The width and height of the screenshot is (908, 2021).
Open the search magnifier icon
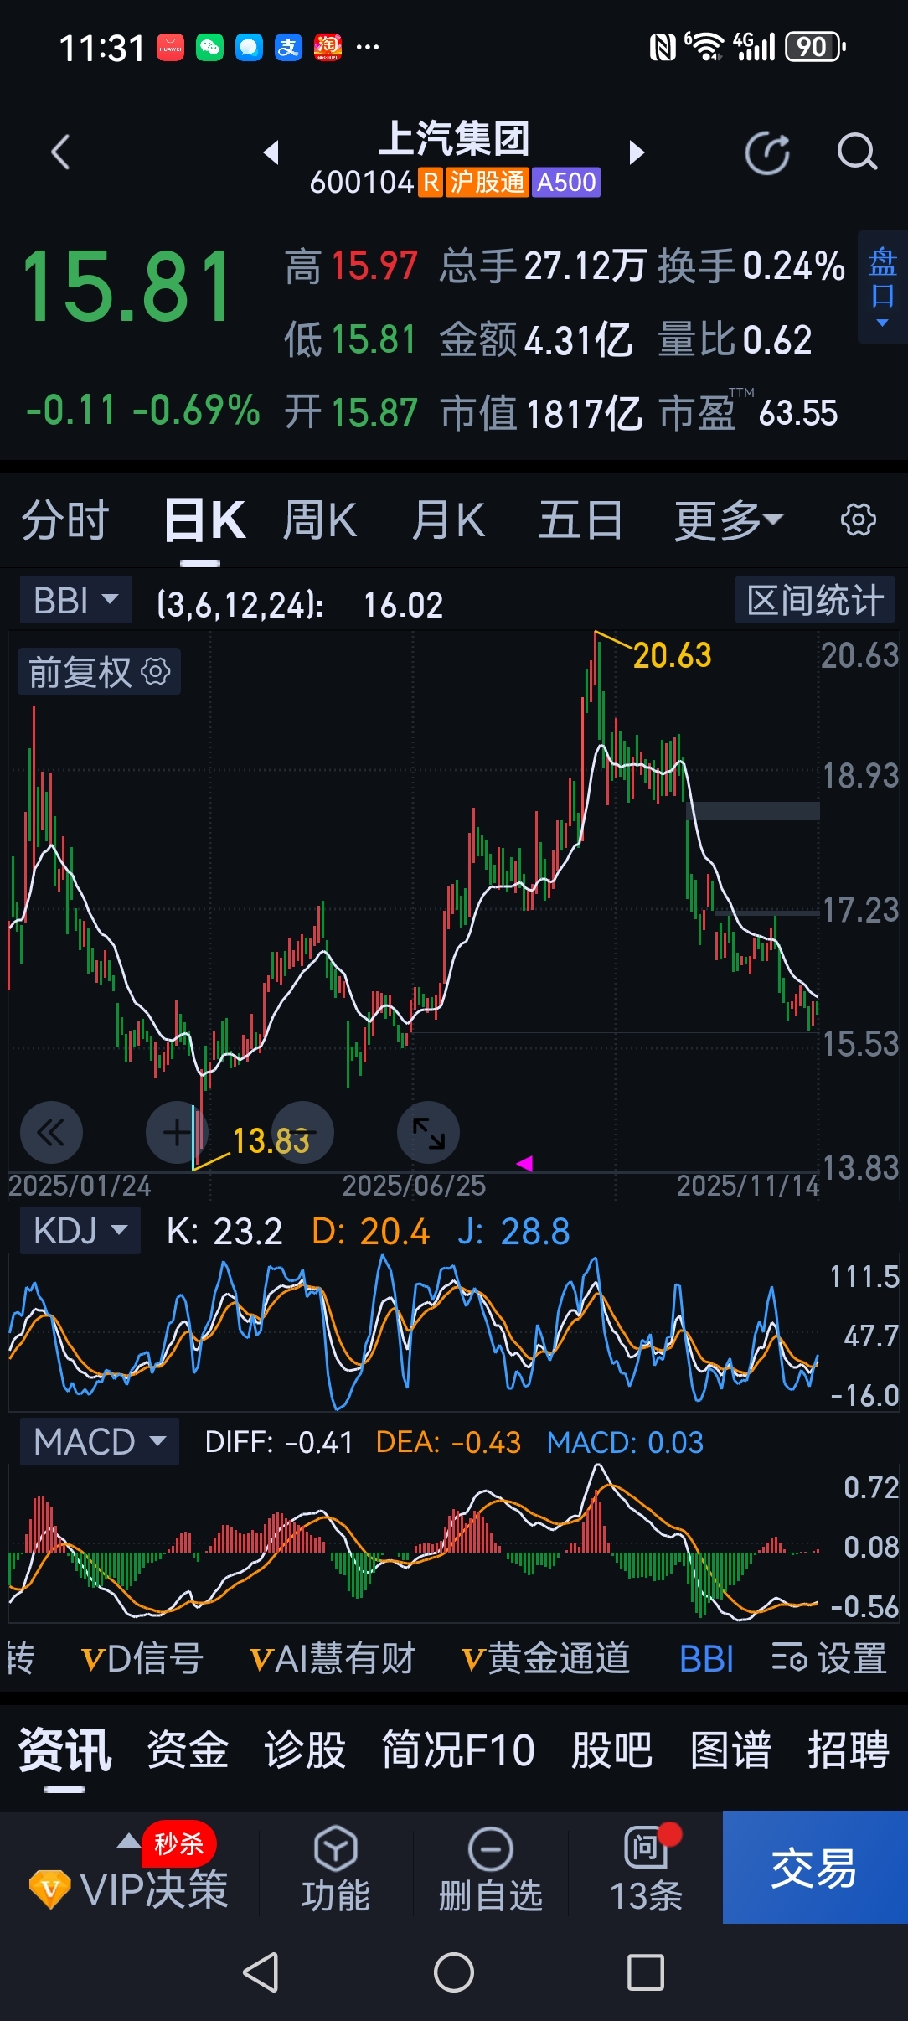[x=857, y=152]
